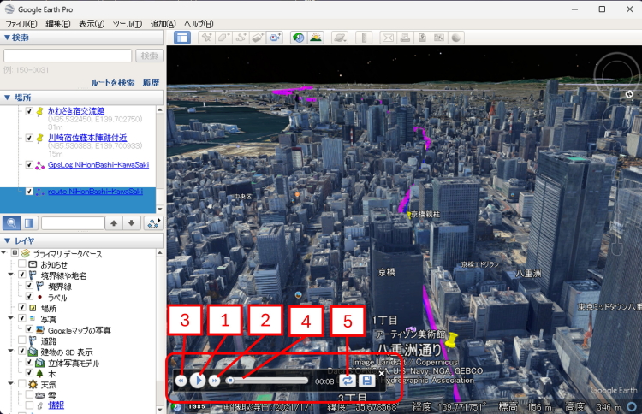Screen dimensions: 642x414
Task: Click the ruler tool in toolbar
Action: coord(363,38)
